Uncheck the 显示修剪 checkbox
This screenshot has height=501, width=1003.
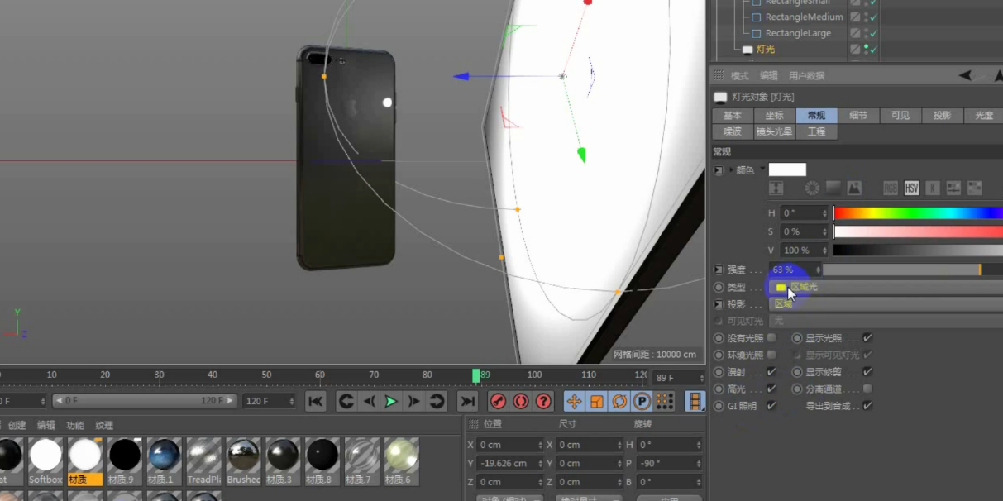[x=867, y=372]
